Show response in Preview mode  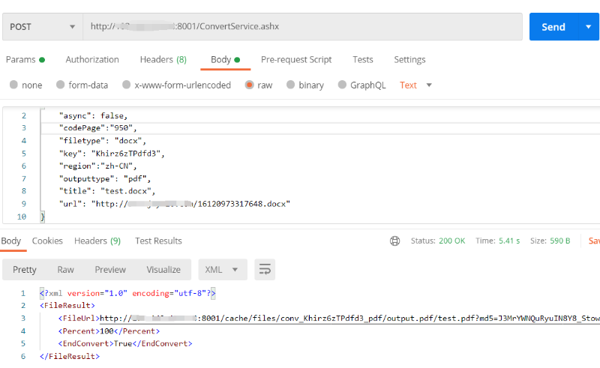click(110, 270)
